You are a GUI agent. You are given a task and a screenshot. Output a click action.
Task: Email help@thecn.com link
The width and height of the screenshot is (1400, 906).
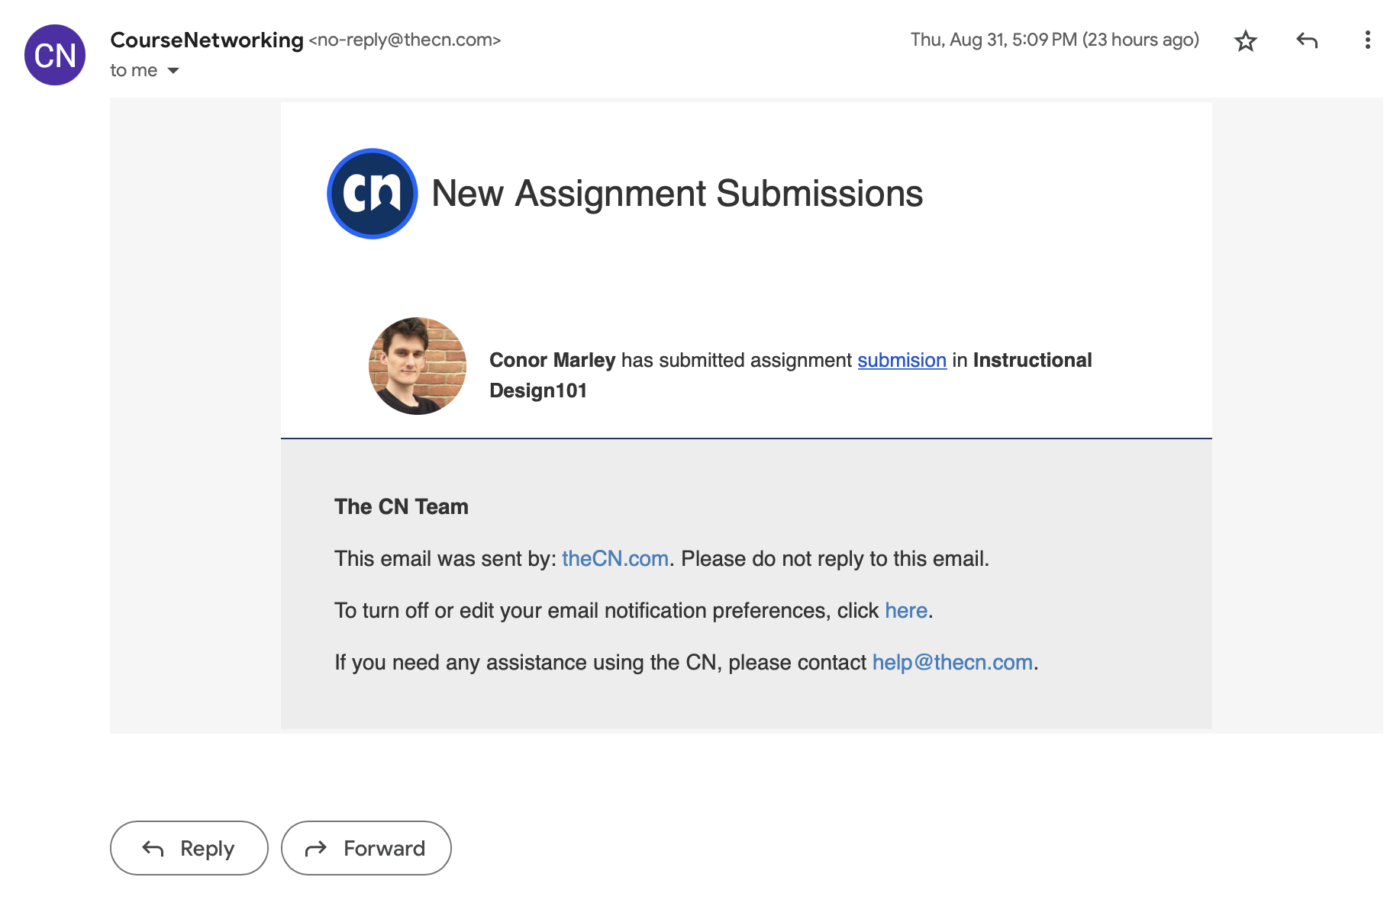click(x=952, y=663)
